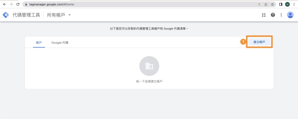Screen dimensions: 298x119
Task: Open the help question mark icon
Action: pos(273,15)
